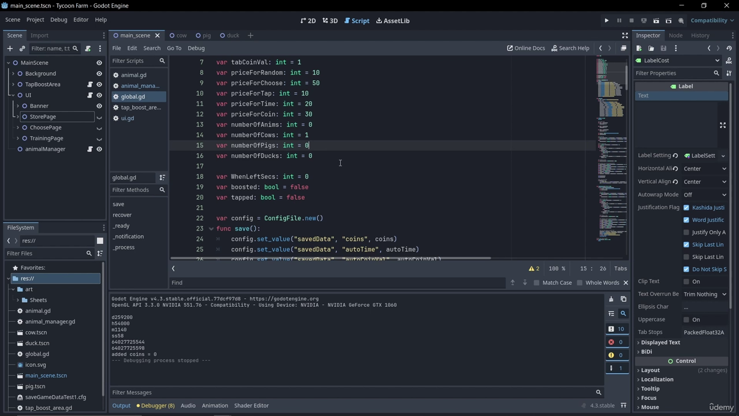Toggle the distraction-free mode icon
739x416 pixels.
(x=625, y=36)
